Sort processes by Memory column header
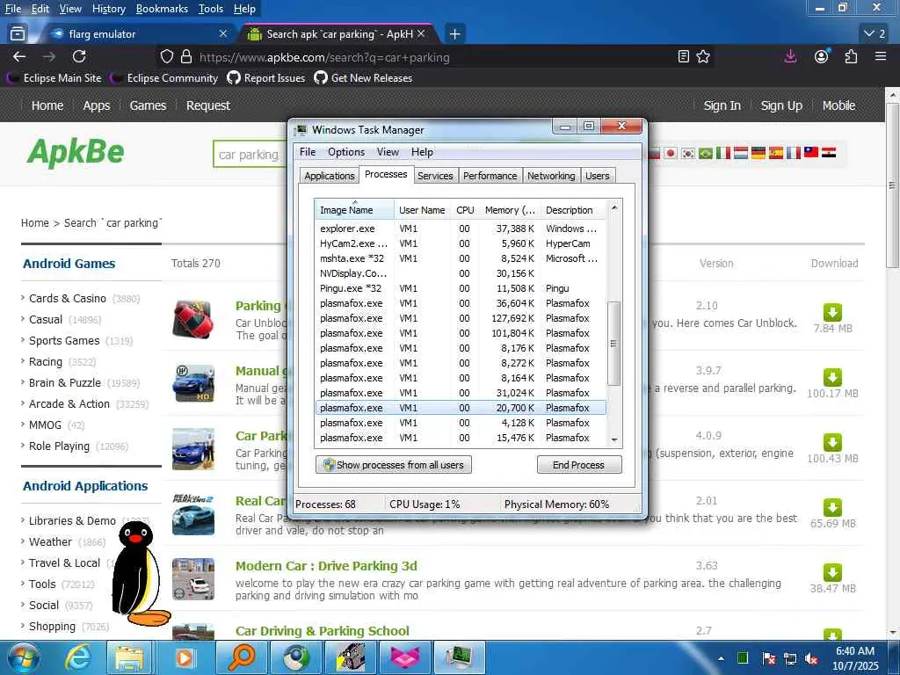Screen dimensions: 900x675 click(510, 209)
